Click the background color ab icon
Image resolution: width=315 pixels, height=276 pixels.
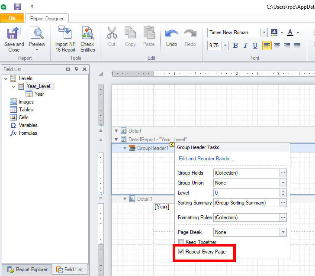click(x=274, y=32)
